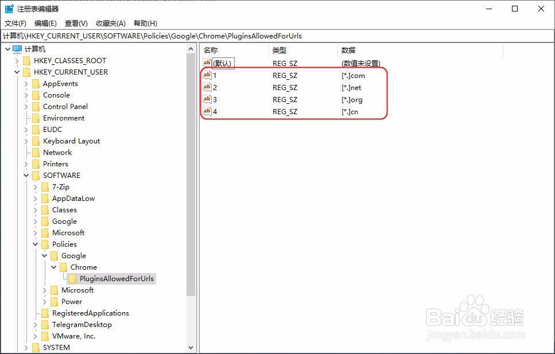Click the HKEY_CLASSES_ROOT folder icon

[26, 61]
